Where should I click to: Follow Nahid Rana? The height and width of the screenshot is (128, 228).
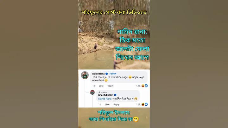(x=113, y=74)
